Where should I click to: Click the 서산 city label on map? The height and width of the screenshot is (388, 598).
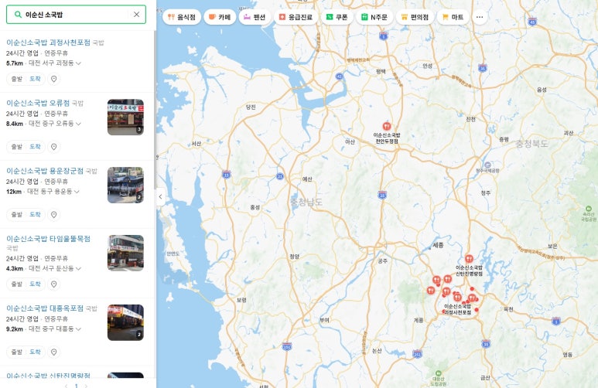196,143
